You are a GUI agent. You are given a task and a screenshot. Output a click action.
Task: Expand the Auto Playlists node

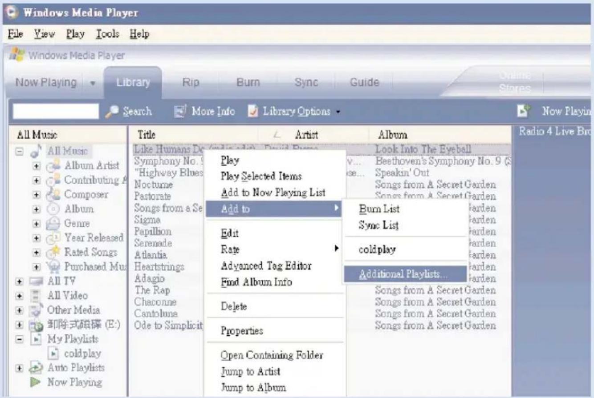click(18, 368)
